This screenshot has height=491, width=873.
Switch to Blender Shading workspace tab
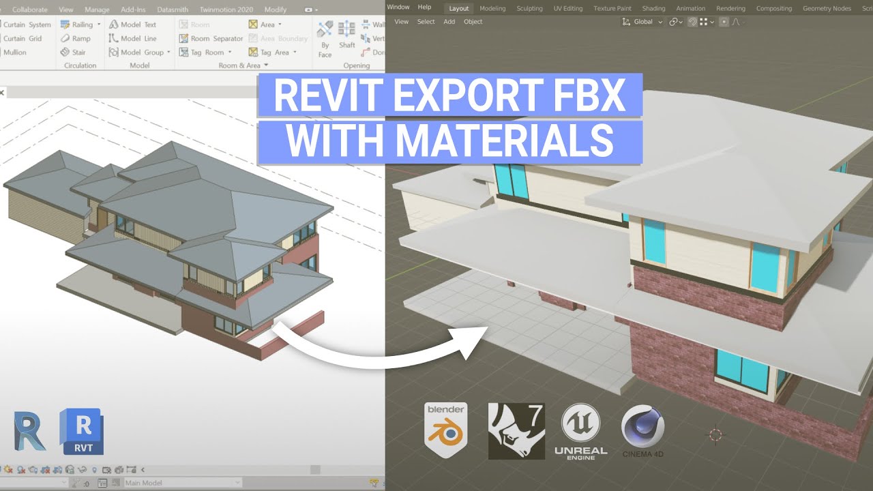(x=653, y=8)
